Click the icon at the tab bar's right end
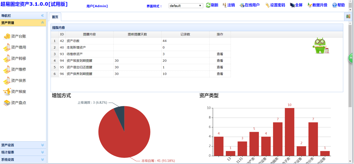354x164 pixels. (348, 17)
